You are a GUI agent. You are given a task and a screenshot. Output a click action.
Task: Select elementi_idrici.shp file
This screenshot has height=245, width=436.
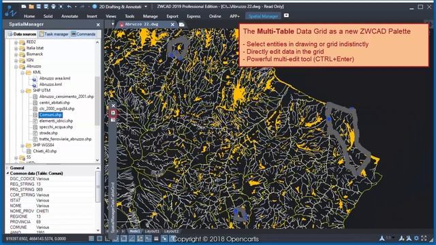point(56,121)
